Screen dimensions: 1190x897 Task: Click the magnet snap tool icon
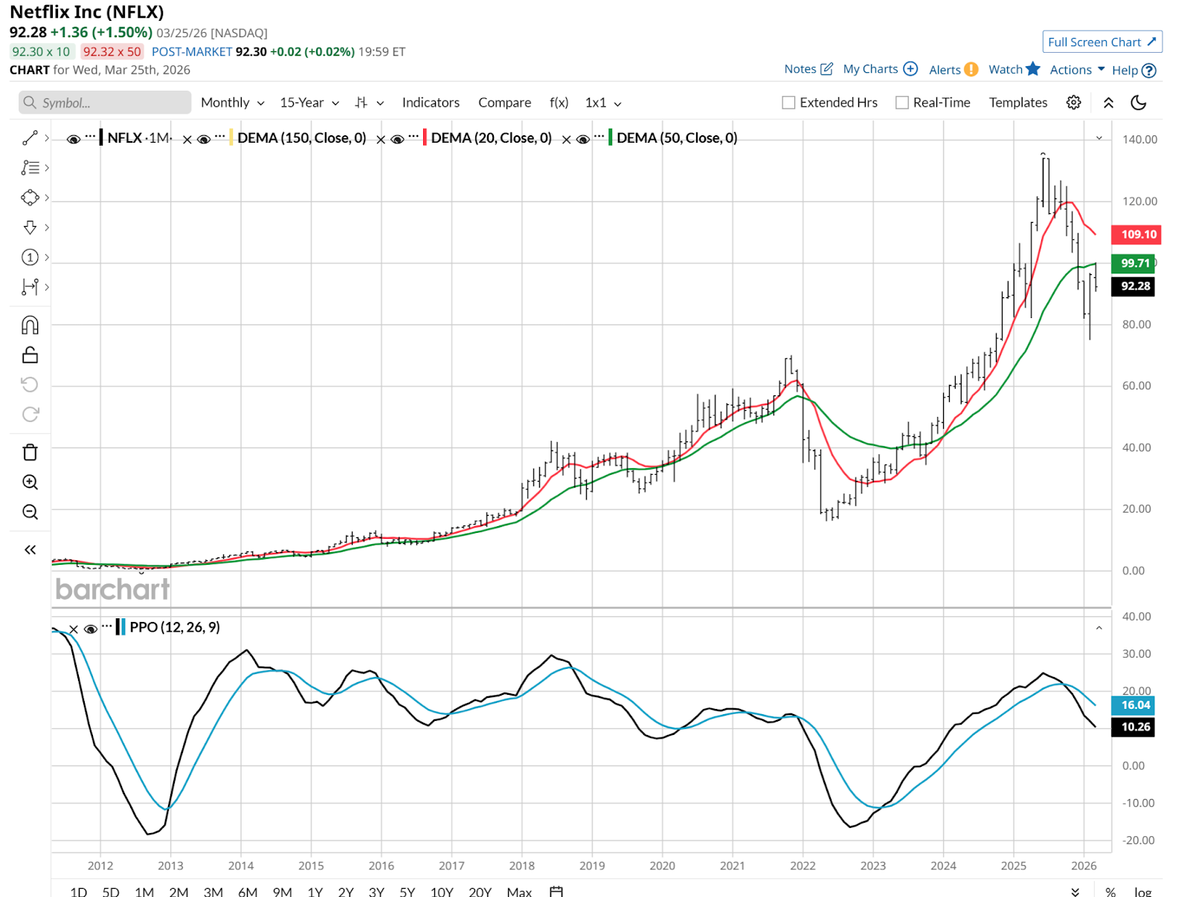pyautogui.click(x=30, y=326)
